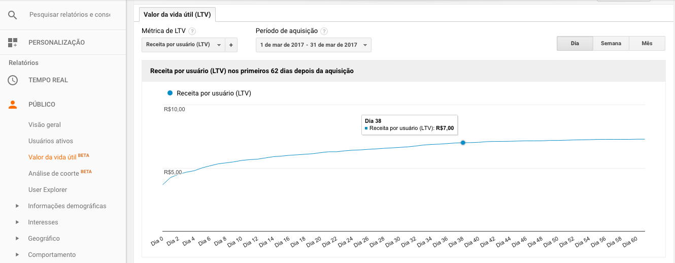Switch chart granularity to Semana
This screenshot has height=263, width=675.
pyautogui.click(x=611, y=44)
